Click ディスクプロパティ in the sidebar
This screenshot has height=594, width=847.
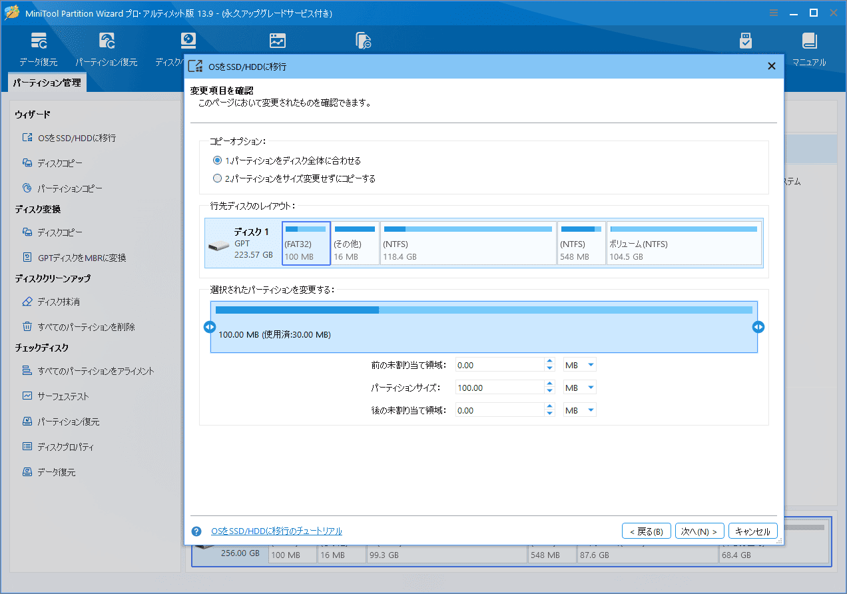coord(58,447)
